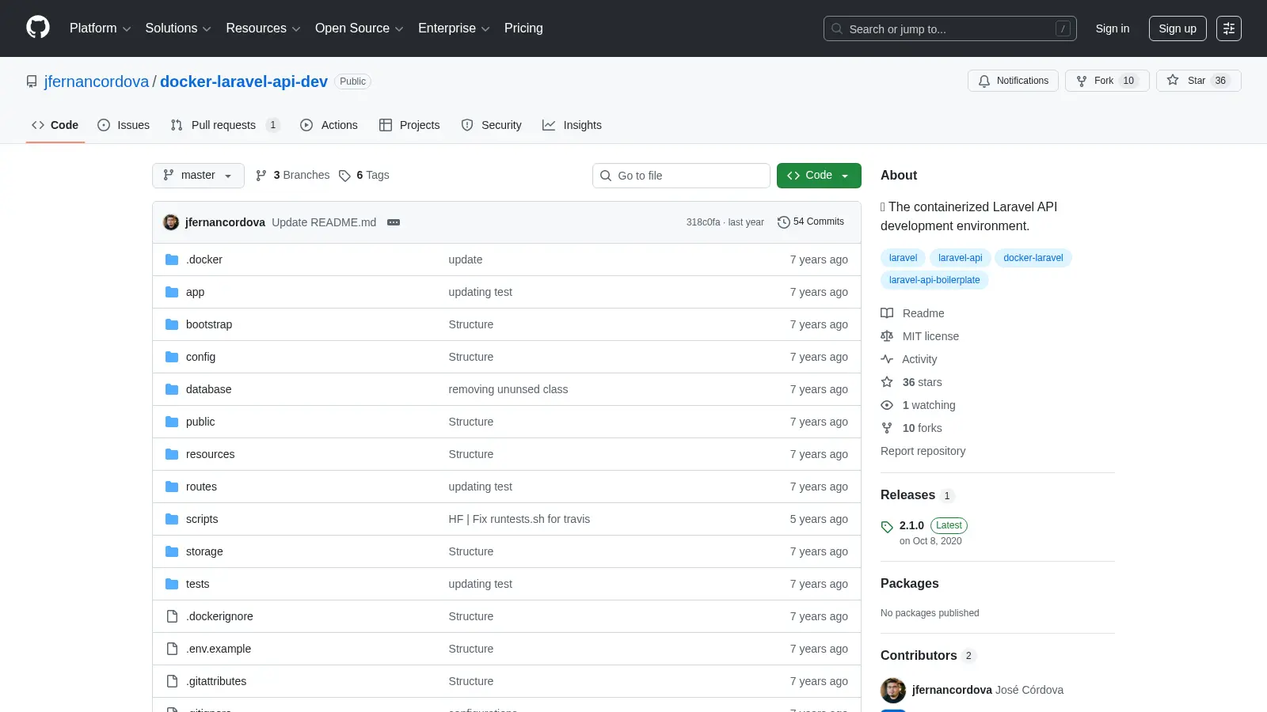
Task: Click the release tag icon beside 2.1.0
Action: [887, 527]
